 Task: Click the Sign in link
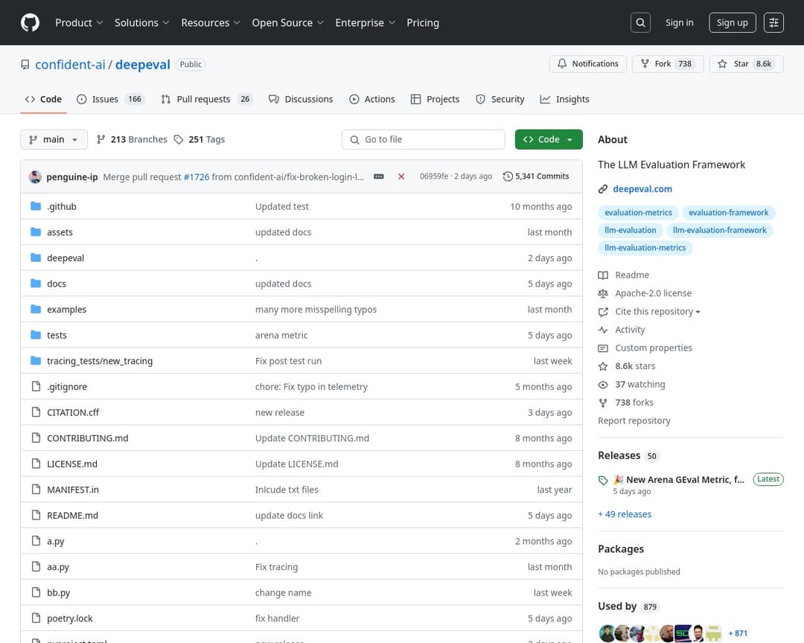click(680, 22)
